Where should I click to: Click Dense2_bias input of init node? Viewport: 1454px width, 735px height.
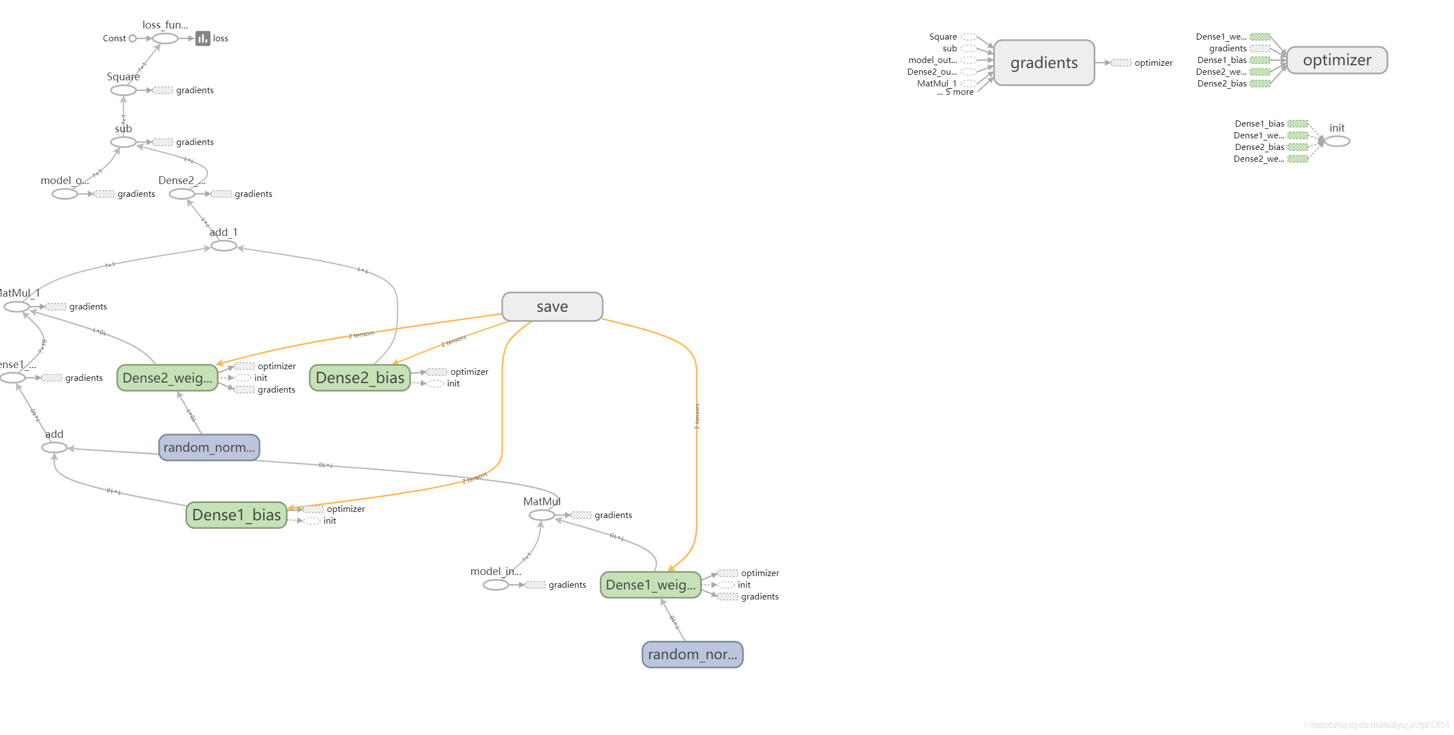tap(1272, 147)
